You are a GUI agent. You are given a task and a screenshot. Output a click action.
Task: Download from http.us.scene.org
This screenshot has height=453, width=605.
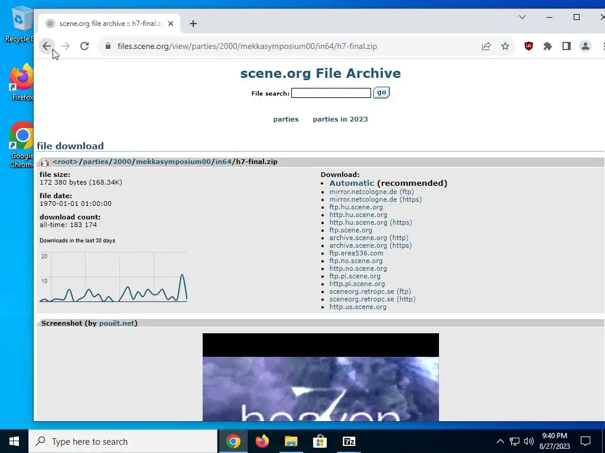[x=357, y=307]
